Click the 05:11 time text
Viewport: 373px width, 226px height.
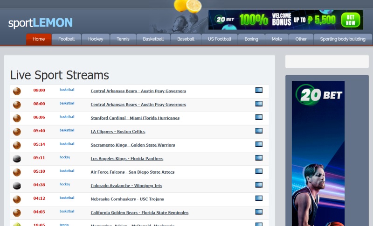[x=39, y=158]
